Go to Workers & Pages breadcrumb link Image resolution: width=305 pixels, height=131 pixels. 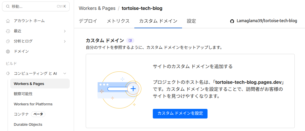click(x=97, y=8)
